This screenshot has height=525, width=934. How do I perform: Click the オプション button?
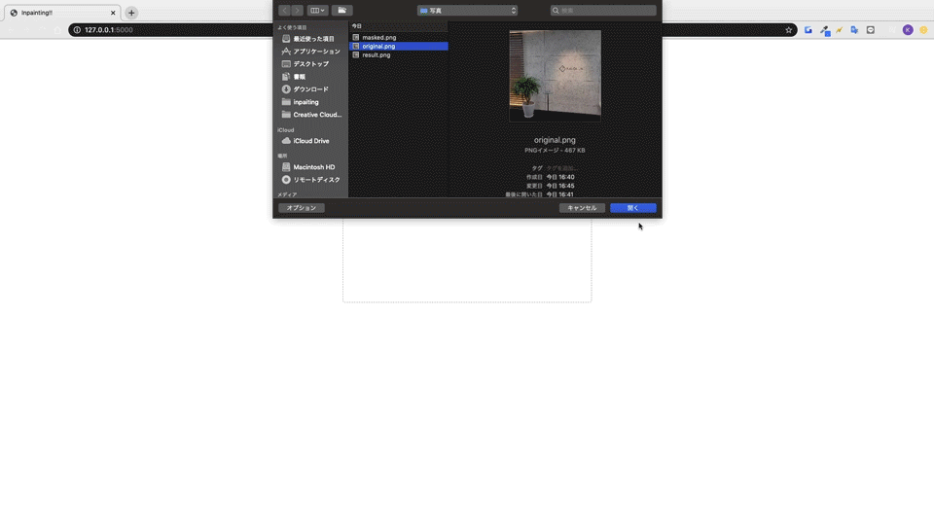point(302,208)
